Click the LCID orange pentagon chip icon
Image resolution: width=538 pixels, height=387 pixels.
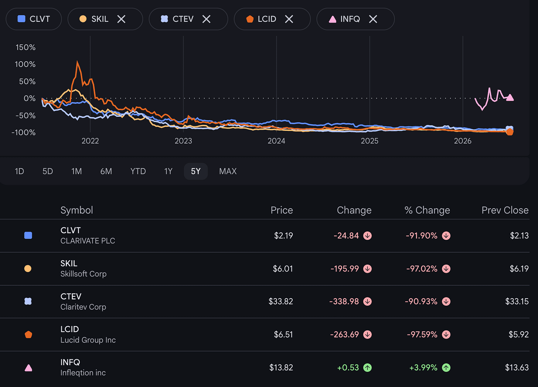point(250,19)
